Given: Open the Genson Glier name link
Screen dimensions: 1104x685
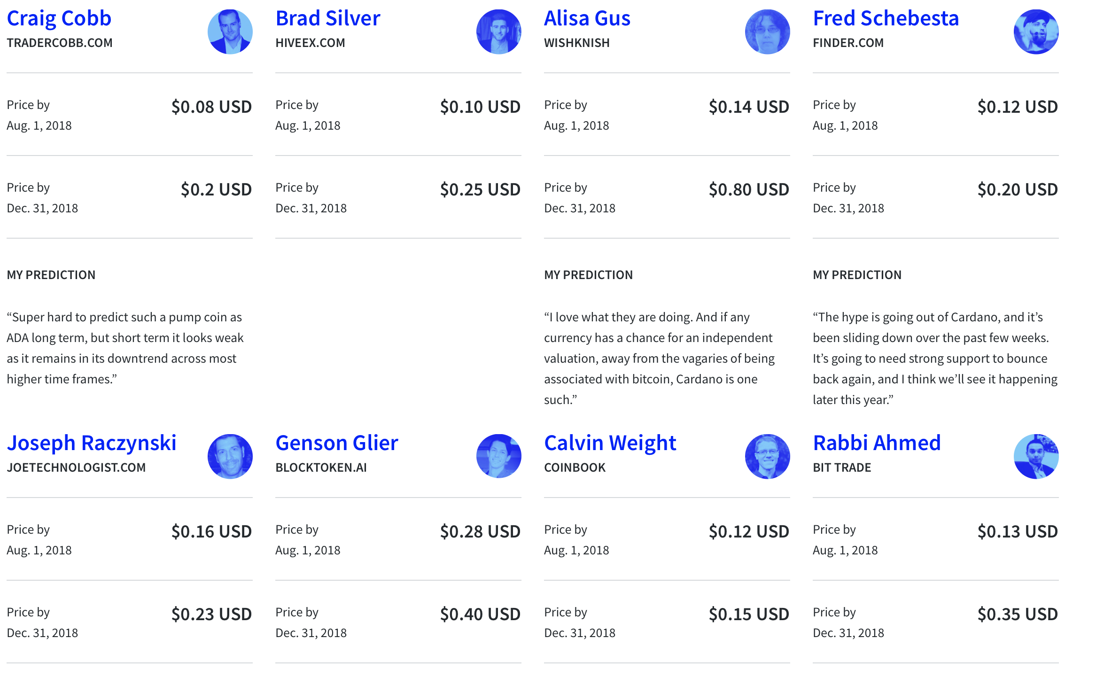Looking at the screenshot, I should pyautogui.click(x=336, y=444).
